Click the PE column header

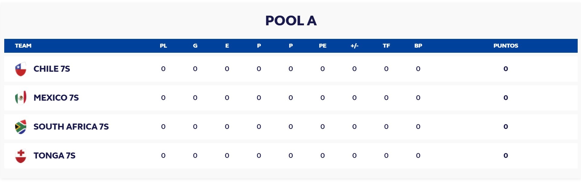point(323,46)
